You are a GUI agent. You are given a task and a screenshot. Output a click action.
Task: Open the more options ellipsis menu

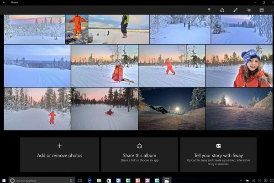tap(272, 10)
